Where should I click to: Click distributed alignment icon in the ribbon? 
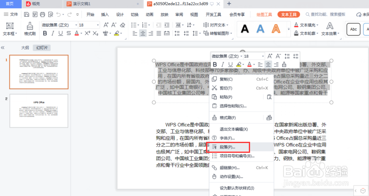point(167,33)
